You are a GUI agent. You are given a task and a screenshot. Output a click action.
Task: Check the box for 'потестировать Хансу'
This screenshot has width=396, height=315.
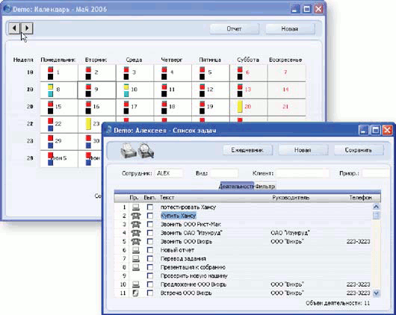click(x=150, y=208)
